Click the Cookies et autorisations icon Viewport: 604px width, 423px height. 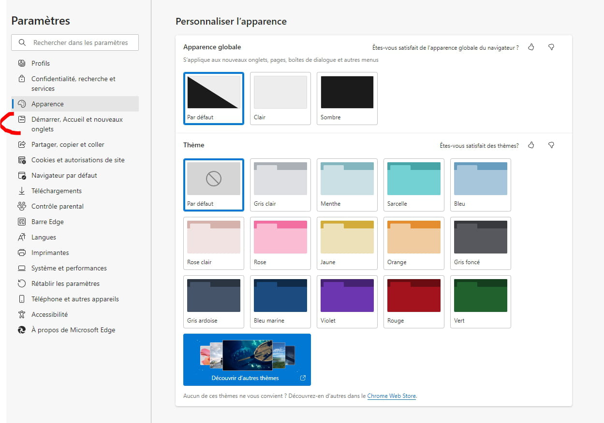pyautogui.click(x=21, y=160)
